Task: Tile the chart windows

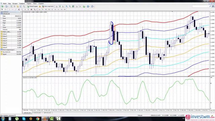Action: (x=73, y=6)
